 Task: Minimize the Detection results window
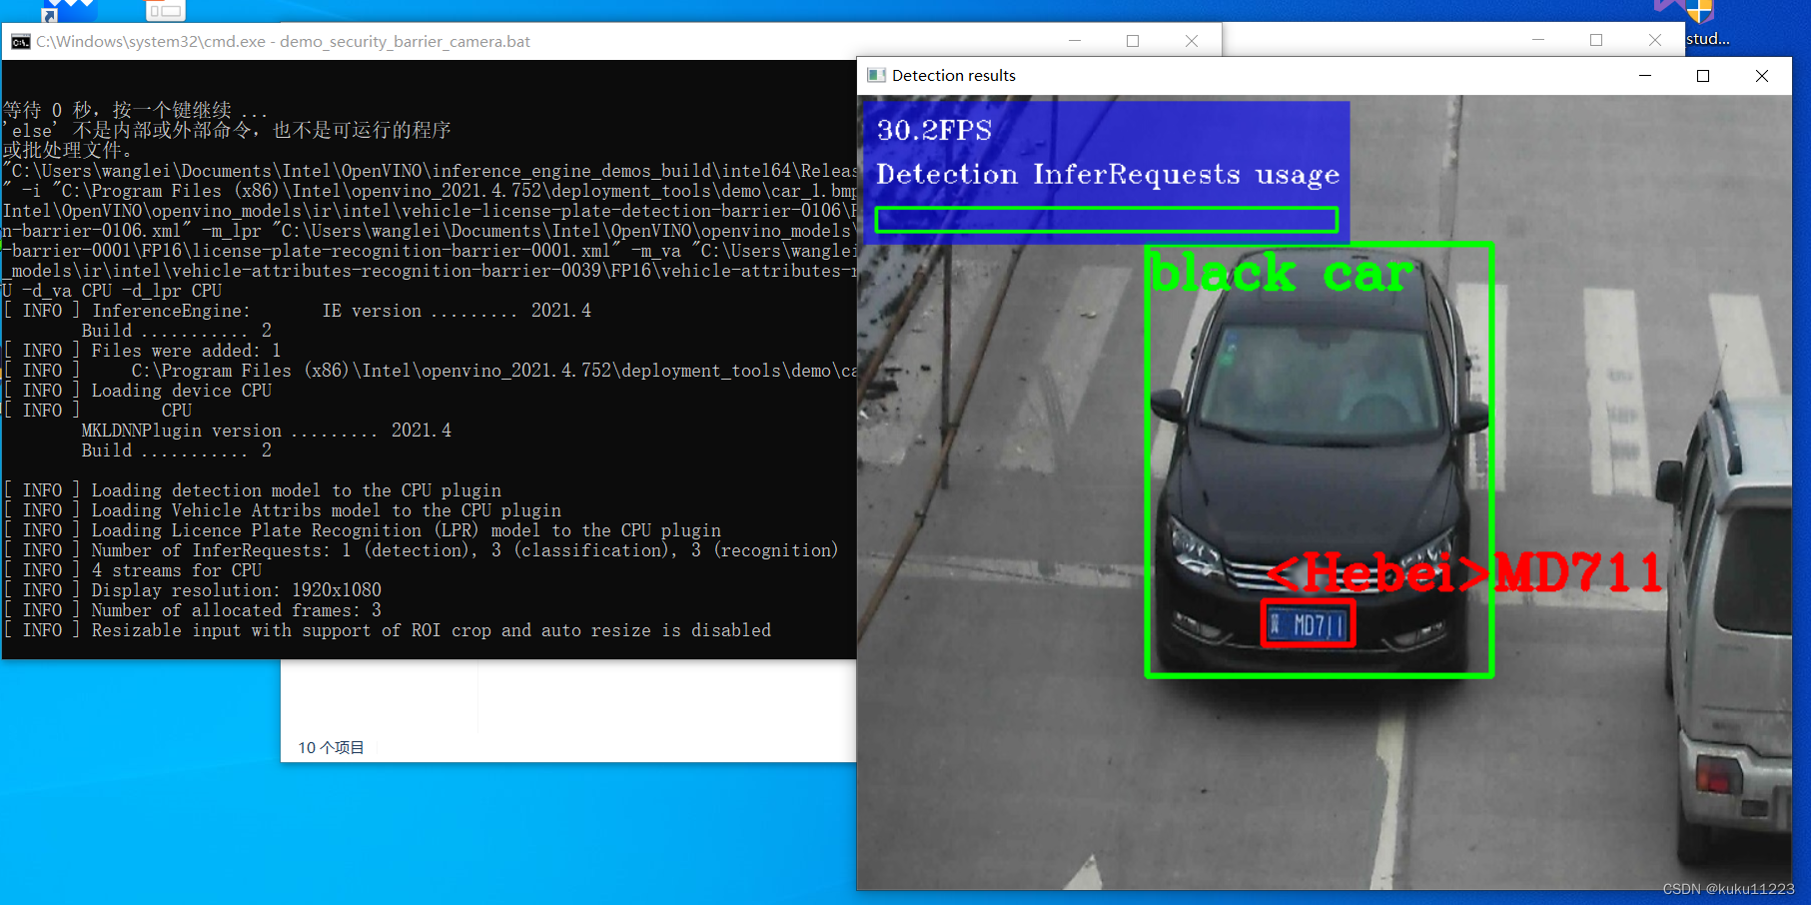click(x=1645, y=76)
